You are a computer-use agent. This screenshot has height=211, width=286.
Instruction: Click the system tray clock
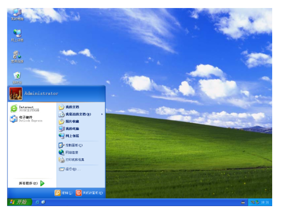pyautogui.click(x=266, y=202)
